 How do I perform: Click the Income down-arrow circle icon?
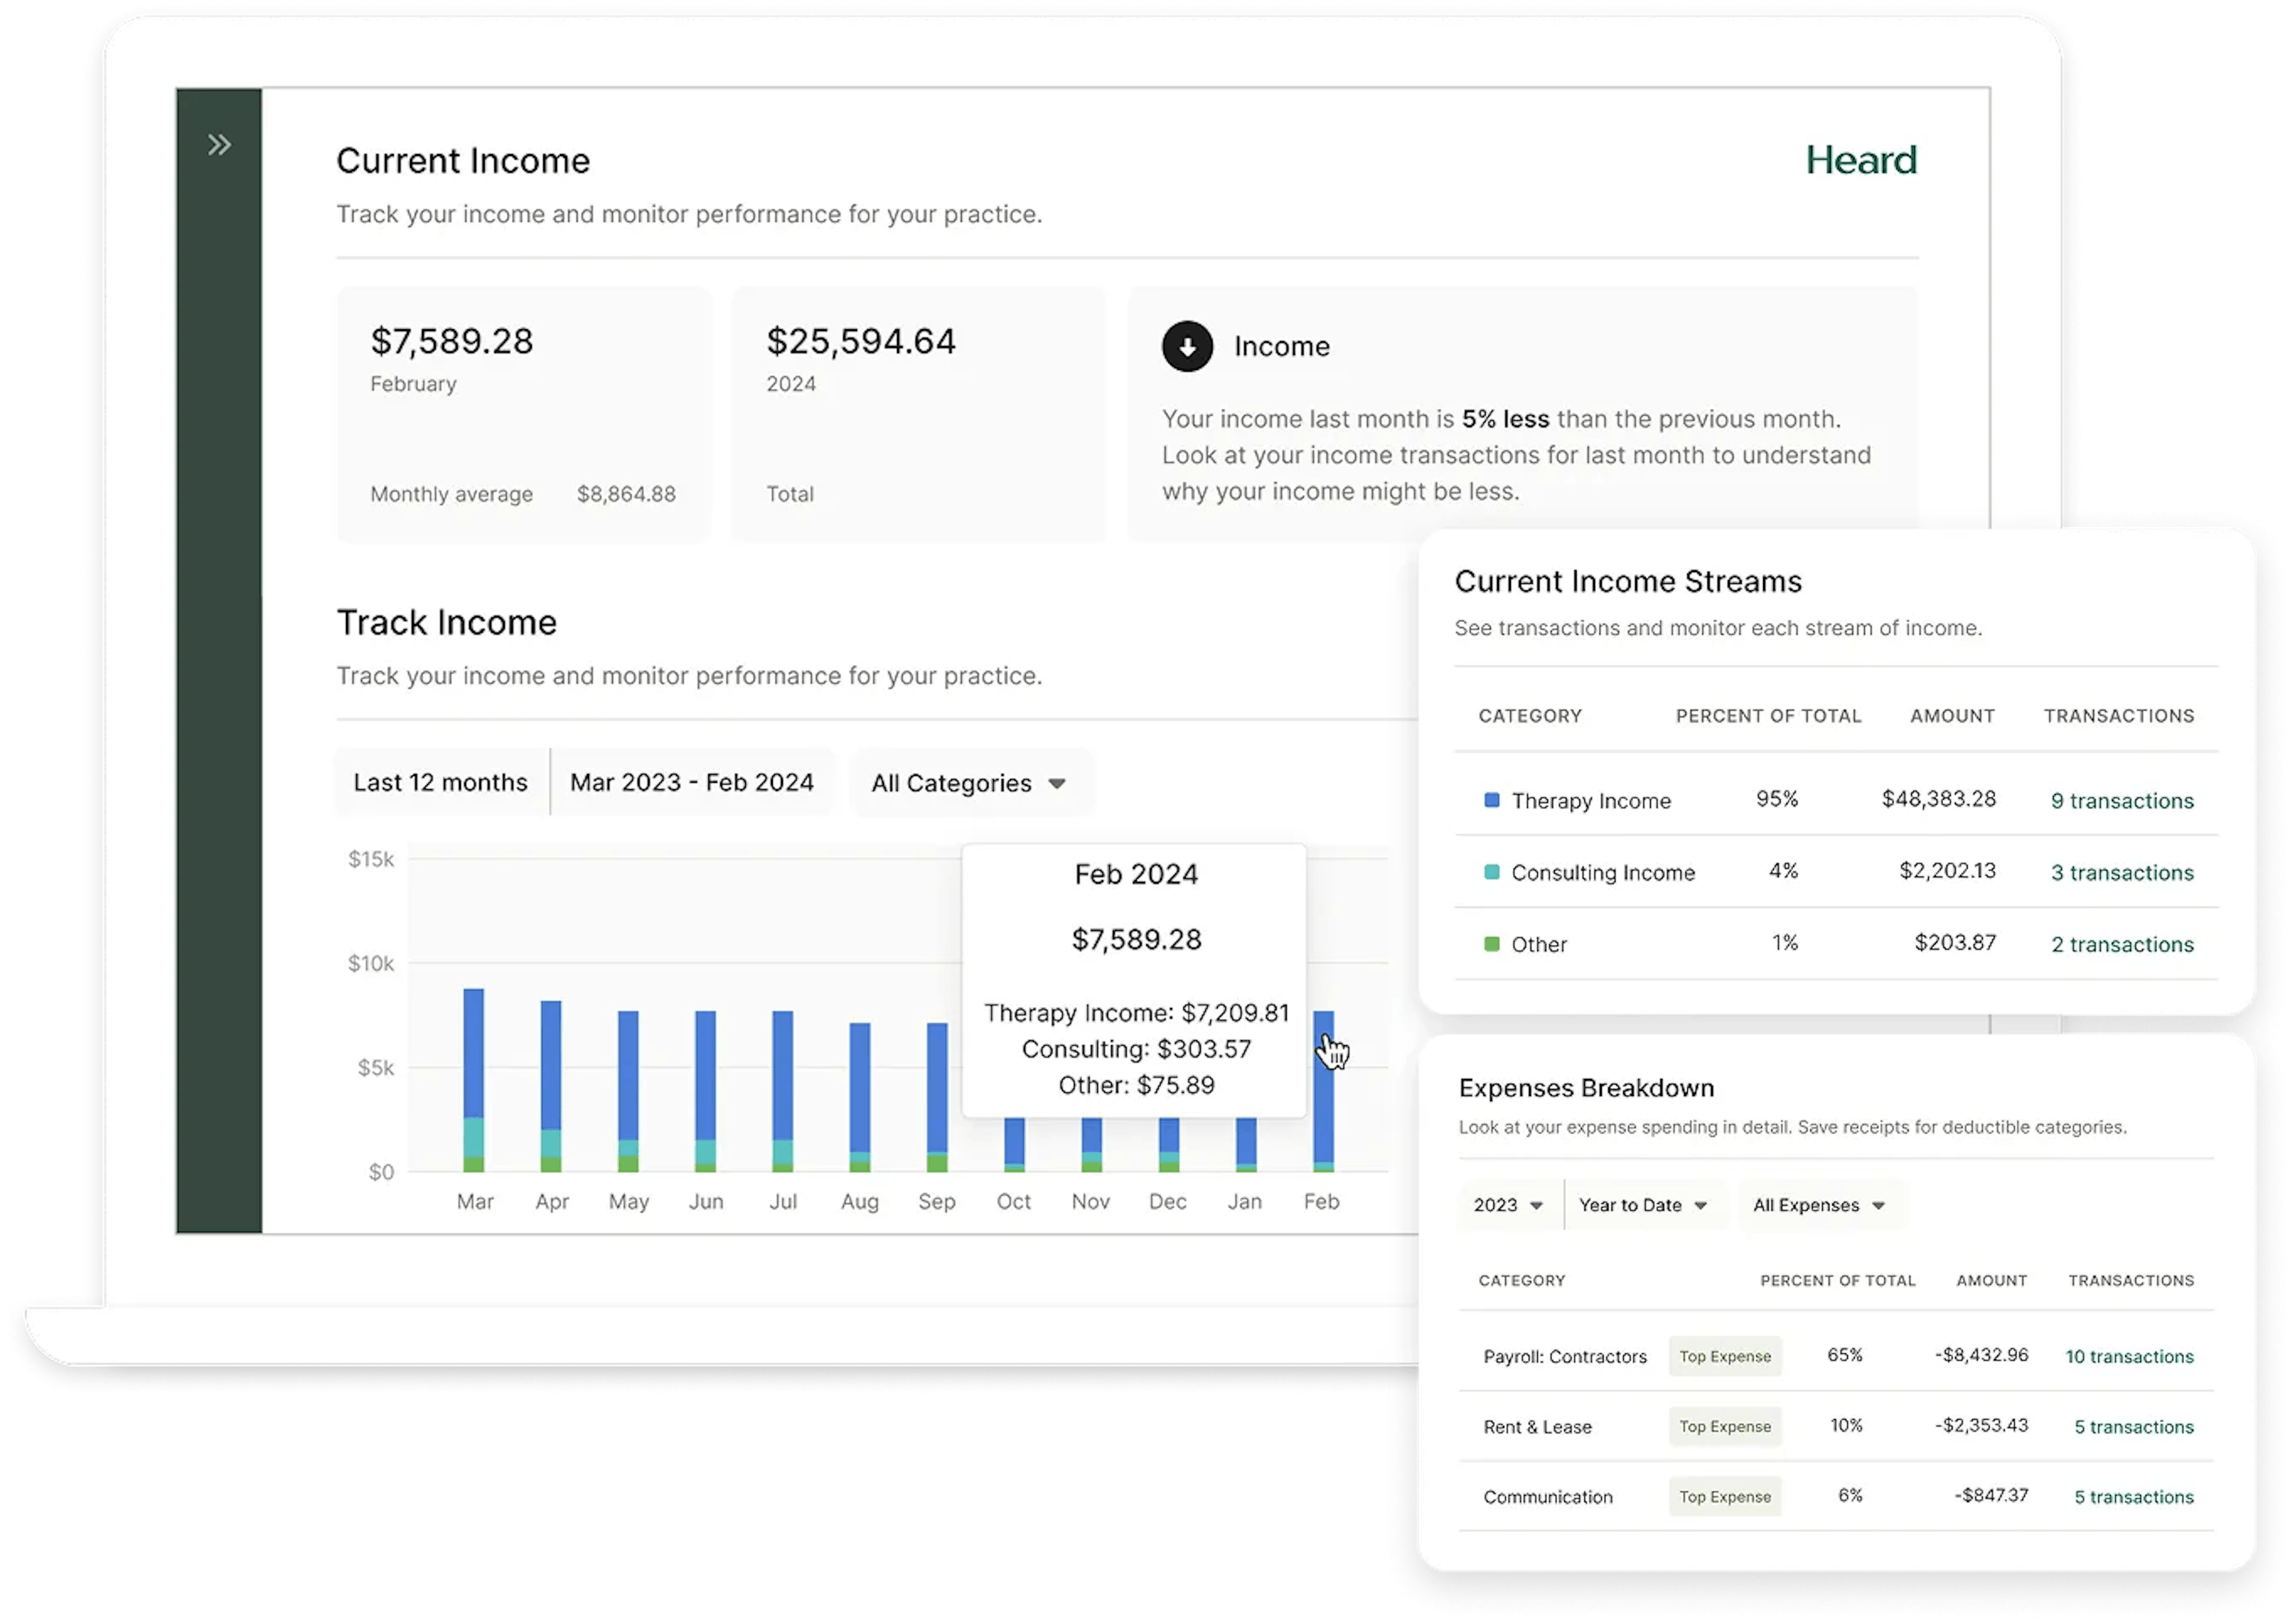point(1187,346)
